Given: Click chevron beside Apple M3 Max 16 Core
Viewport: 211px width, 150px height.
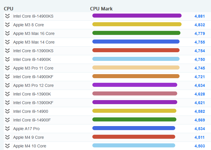Looking at the screenshot, I should (x=8, y=33).
